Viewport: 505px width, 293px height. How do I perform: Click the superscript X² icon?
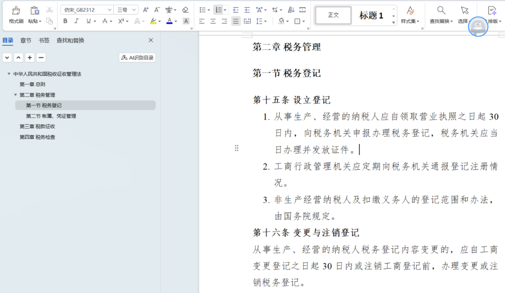tap(121, 21)
